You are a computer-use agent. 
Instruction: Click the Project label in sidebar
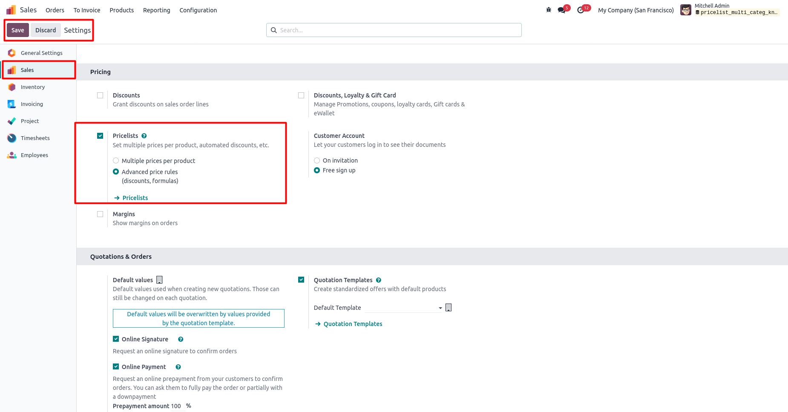(30, 121)
